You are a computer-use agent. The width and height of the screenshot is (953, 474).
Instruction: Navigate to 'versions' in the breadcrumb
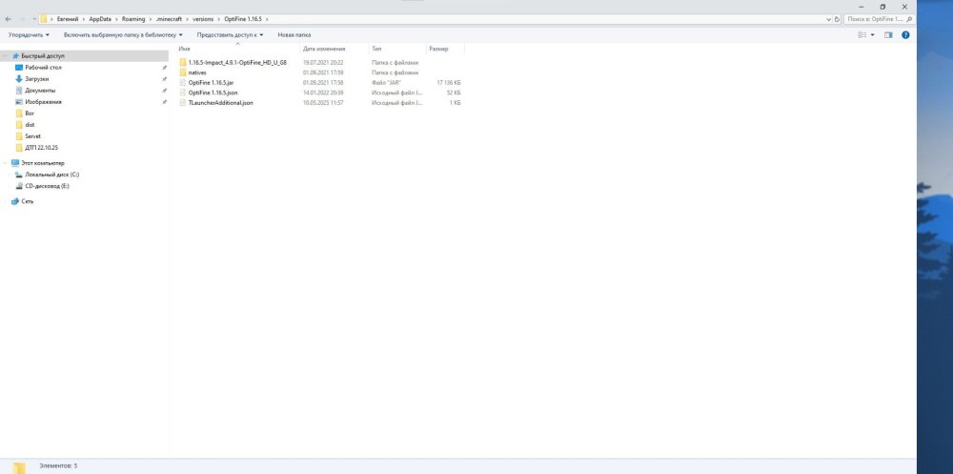(203, 19)
